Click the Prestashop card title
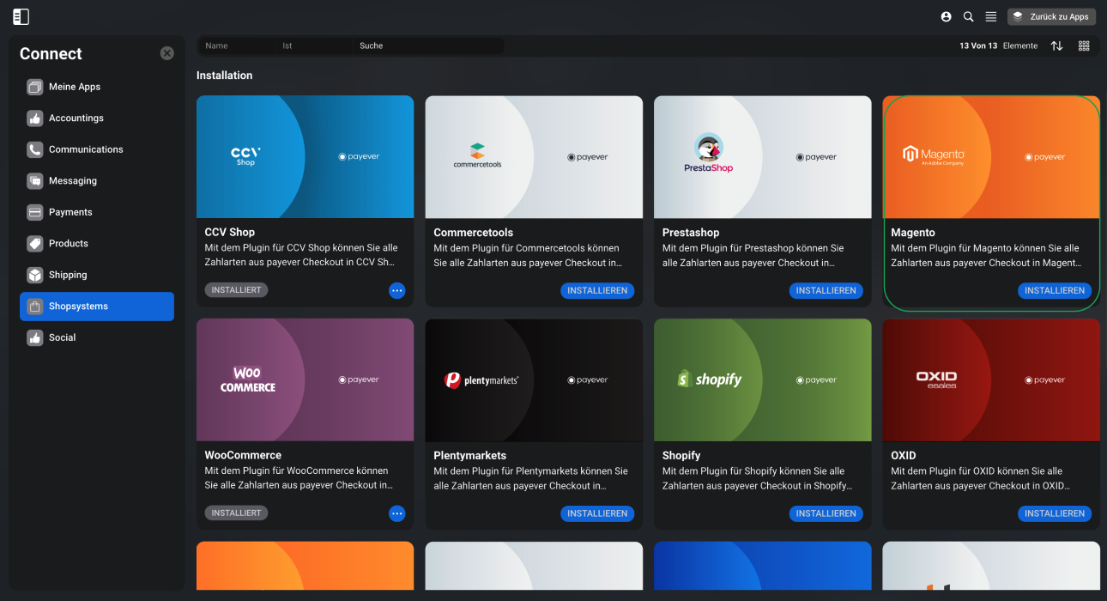 (x=691, y=232)
